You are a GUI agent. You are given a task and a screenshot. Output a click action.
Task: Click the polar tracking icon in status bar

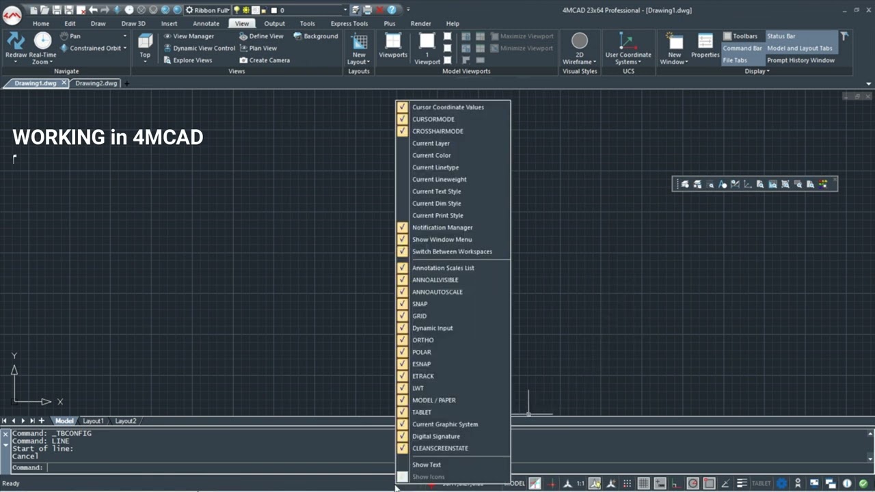click(x=692, y=484)
